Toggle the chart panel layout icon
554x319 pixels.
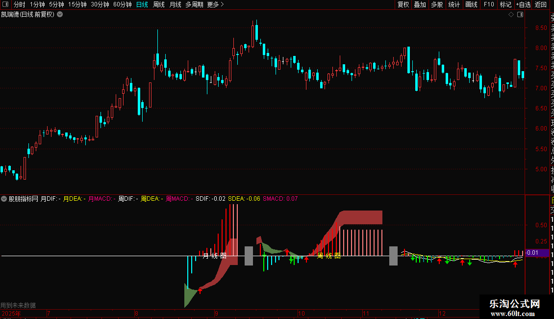click(x=520, y=15)
